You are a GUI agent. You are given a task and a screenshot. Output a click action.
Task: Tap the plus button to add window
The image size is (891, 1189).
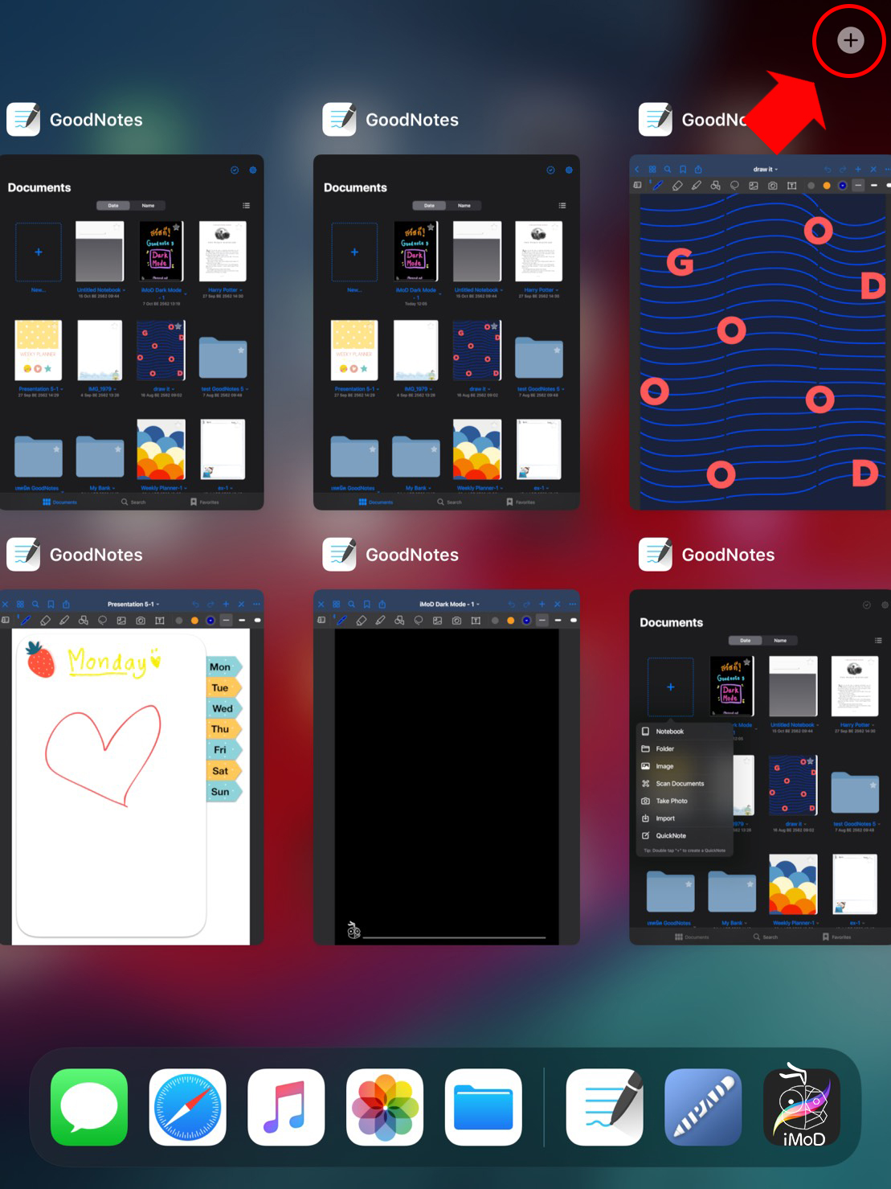click(850, 40)
